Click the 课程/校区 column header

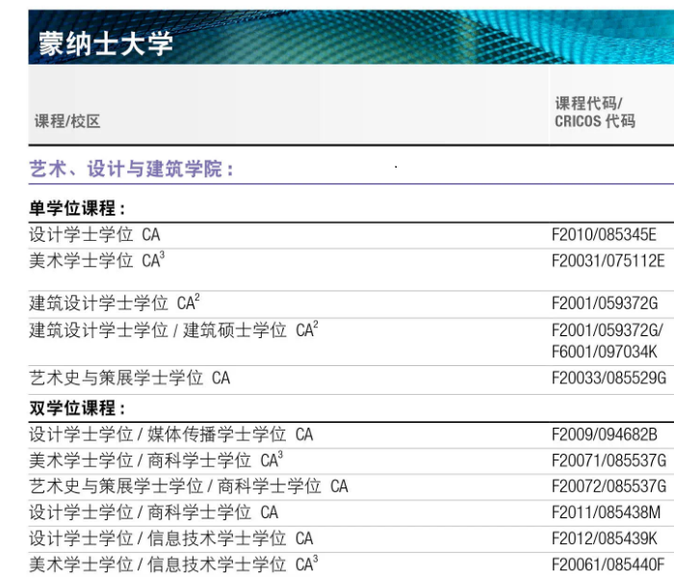tap(67, 121)
